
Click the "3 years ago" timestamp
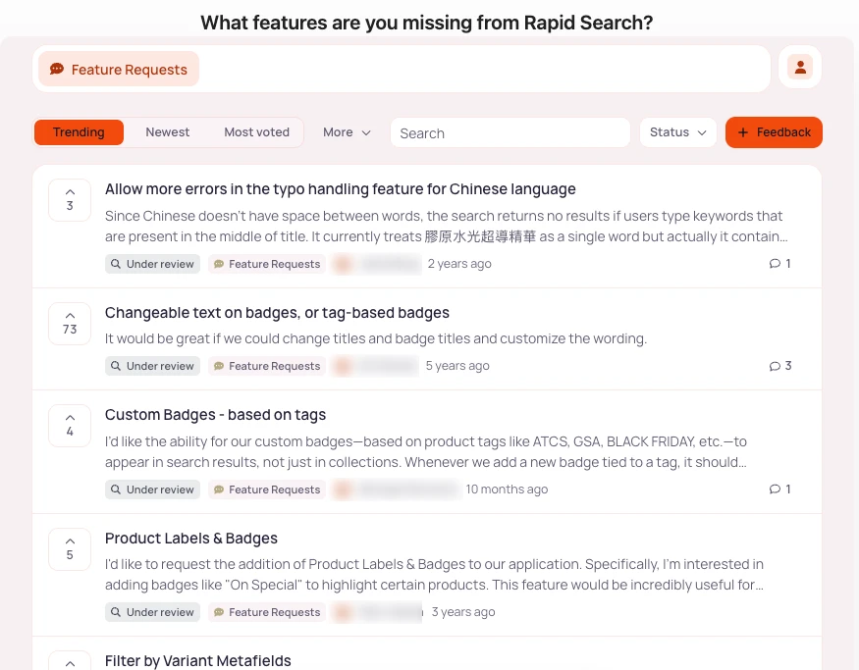point(463,612)
